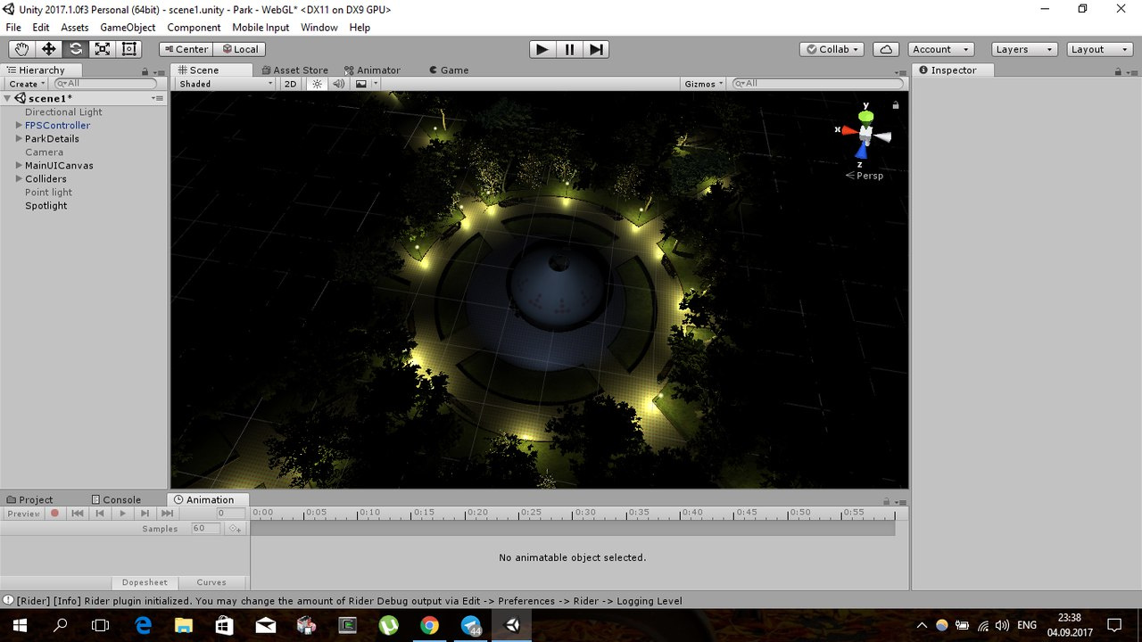This screenshot has width=1142, height=642.
Task: Open the Gizmos dropdown
Action: click(x=704, y=84)
